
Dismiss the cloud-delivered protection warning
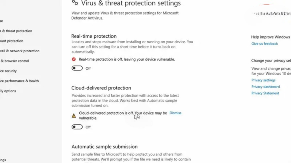(175, 113)
